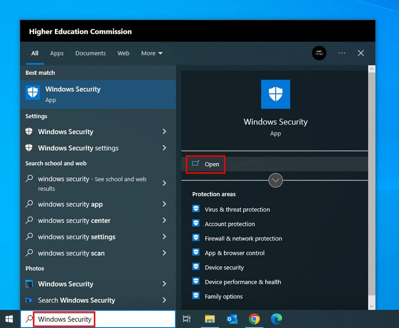Switch to the Apps tab

(57, 53)
